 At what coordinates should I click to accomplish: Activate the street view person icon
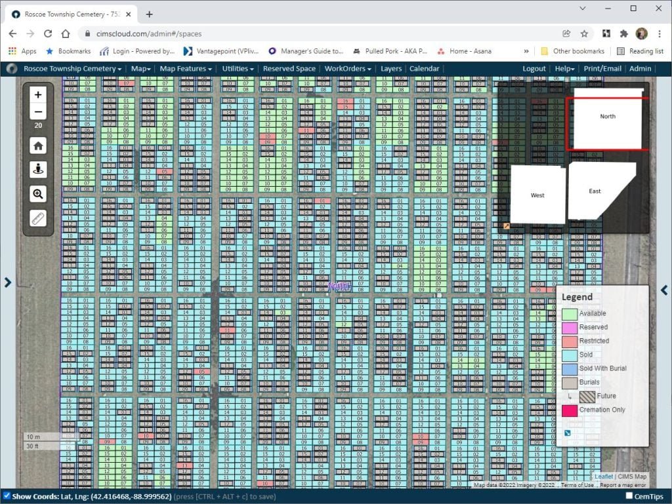[x=38, y=169]
